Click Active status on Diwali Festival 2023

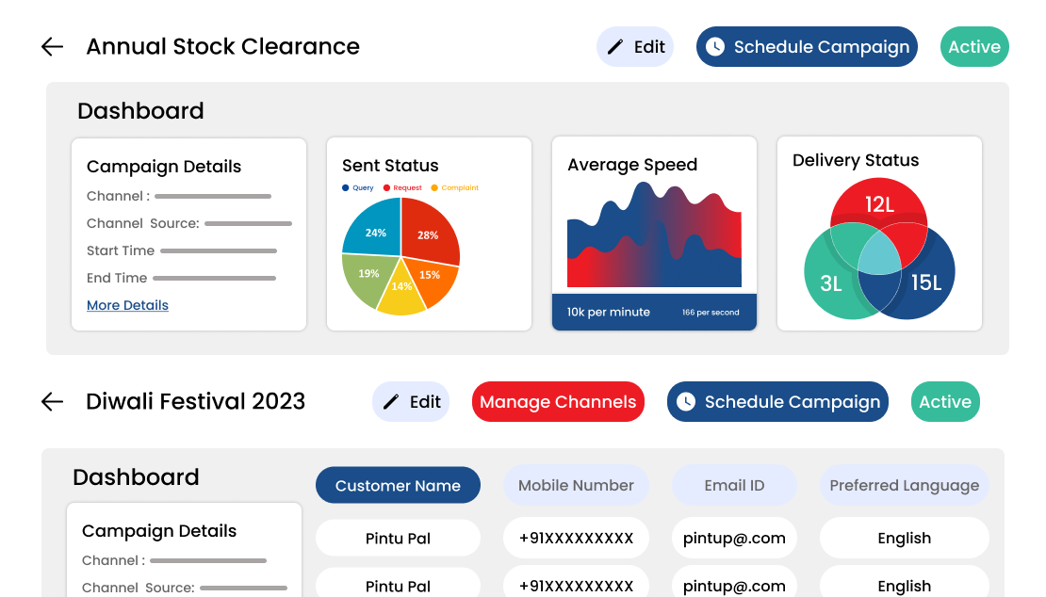[945, 402]
